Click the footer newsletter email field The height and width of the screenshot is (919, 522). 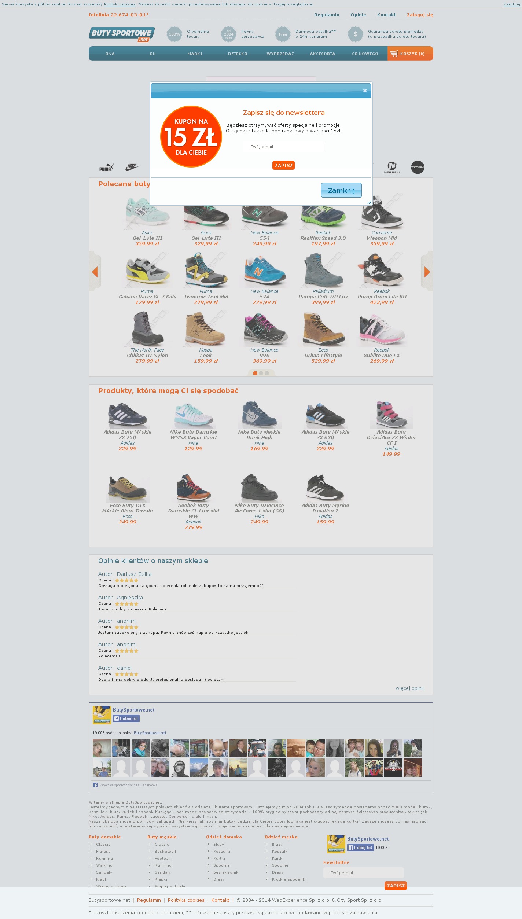[364, 872]
